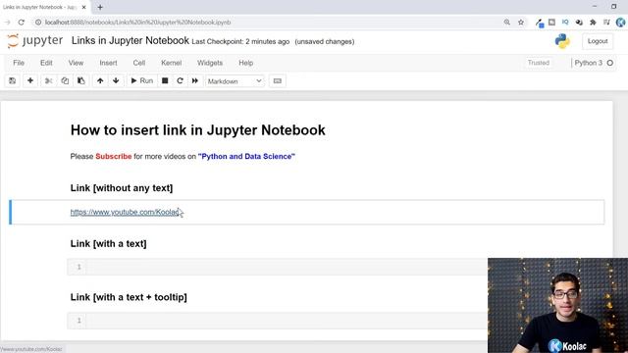Image resolution: width=628 pixels, height=353 pixels.
Task: Rename the notebook title Links in Jupyter Notebook
Action: click(131, 40)
